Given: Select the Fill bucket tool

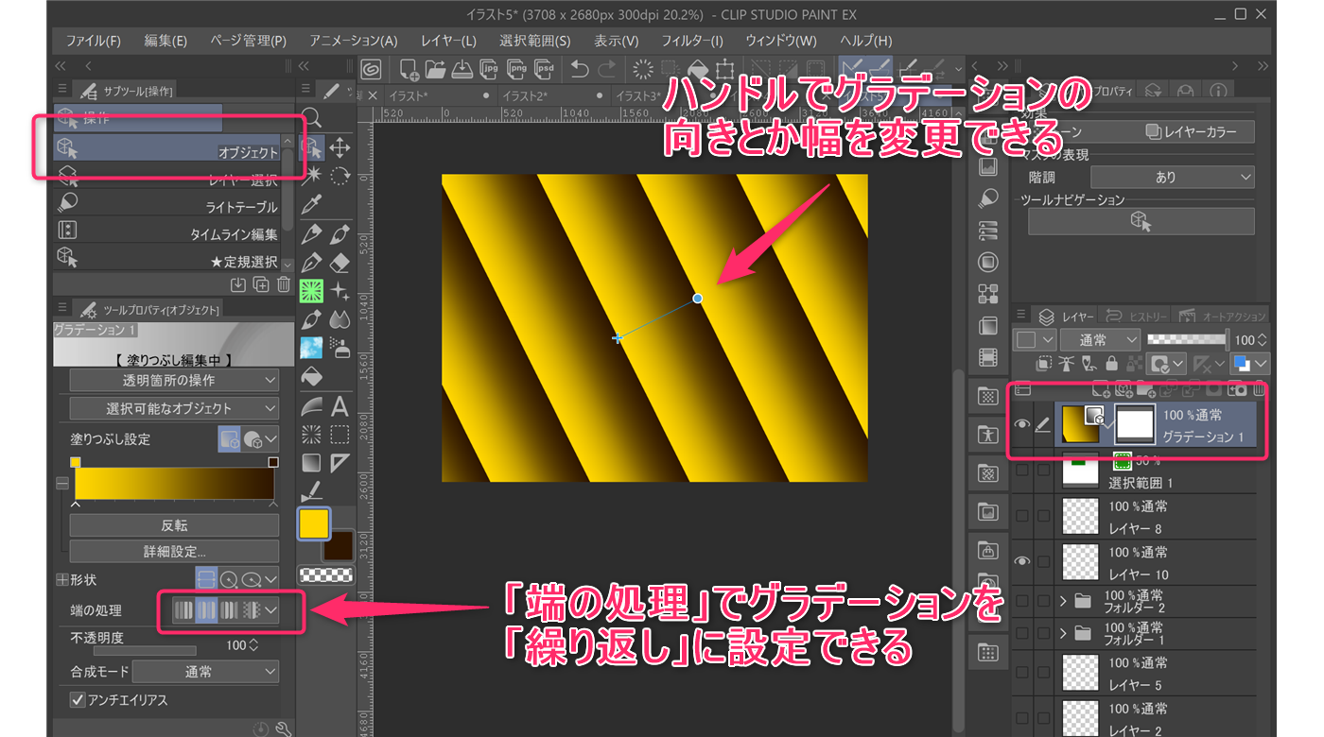Looking at the screenshot, I should click(311, 377).
